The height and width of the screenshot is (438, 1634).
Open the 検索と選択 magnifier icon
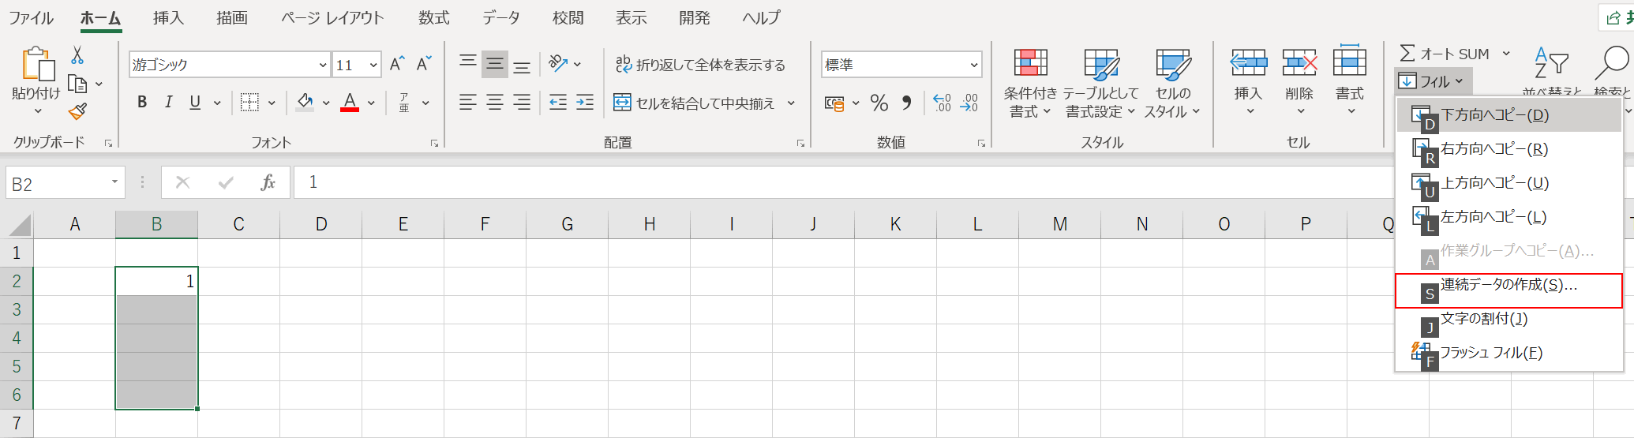click(x=1611, y=63)
